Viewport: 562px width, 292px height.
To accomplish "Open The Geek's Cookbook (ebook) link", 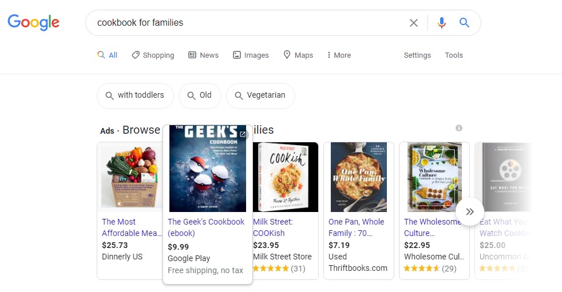I will pos(206,227).
